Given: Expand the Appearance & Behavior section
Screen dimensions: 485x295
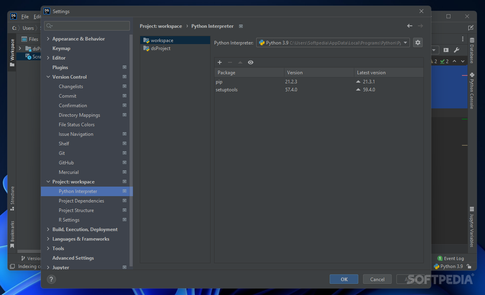Looking at the screenshot, I should click(x=48, y=39).
